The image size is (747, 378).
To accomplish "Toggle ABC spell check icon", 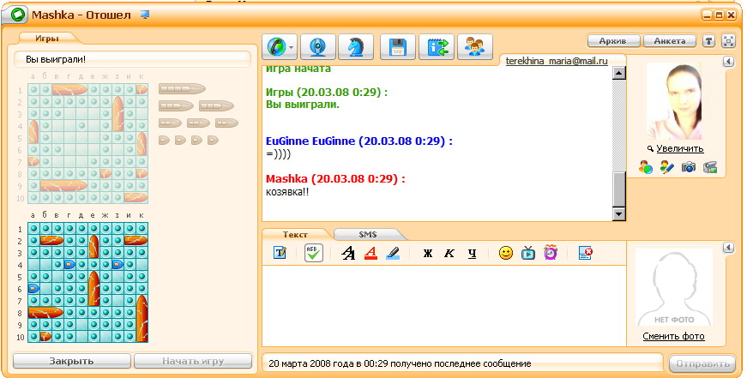I will click(314, 253).
